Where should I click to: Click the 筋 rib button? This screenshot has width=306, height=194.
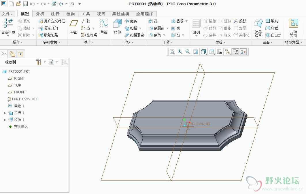[175, 35]
